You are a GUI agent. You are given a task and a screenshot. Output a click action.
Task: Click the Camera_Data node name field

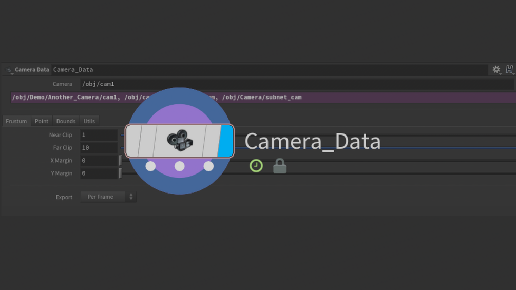(x=270, y=70)
